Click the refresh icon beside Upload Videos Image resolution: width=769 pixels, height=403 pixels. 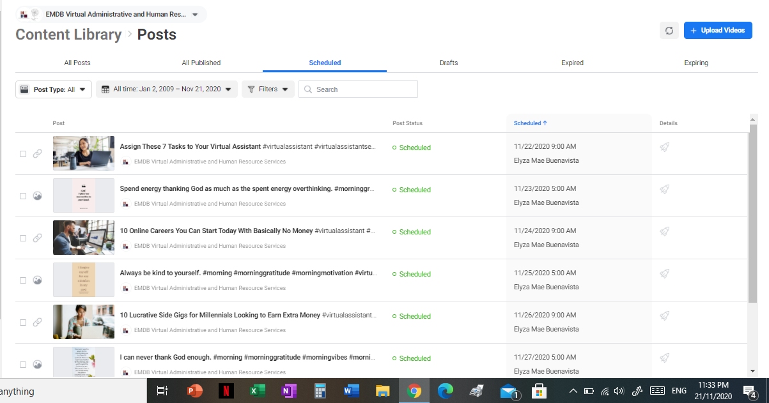(669, 31)
